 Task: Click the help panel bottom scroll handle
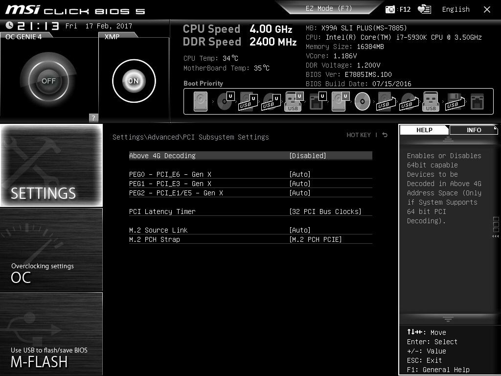(x=448, y=319)
